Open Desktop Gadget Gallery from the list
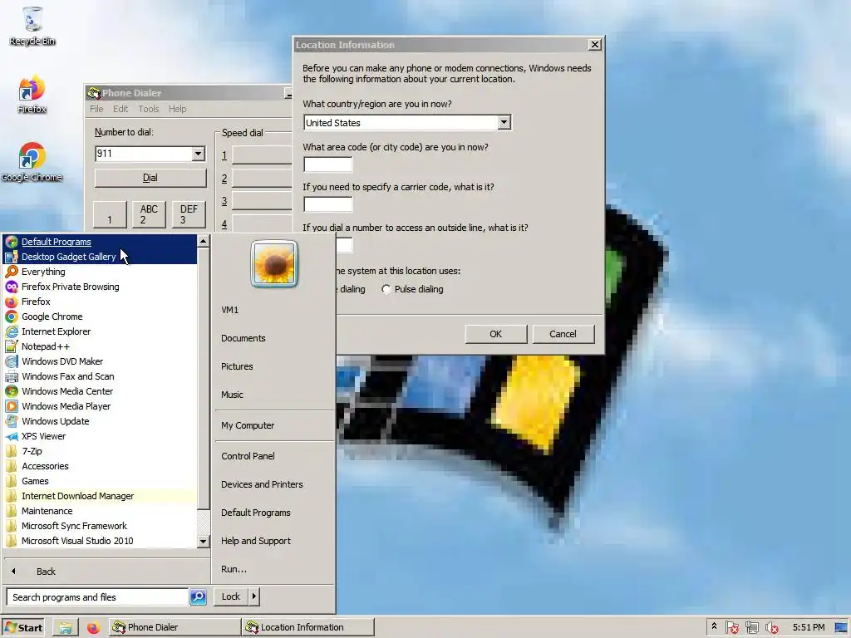This screenshot has width=851, height=638. pos(100,257)
